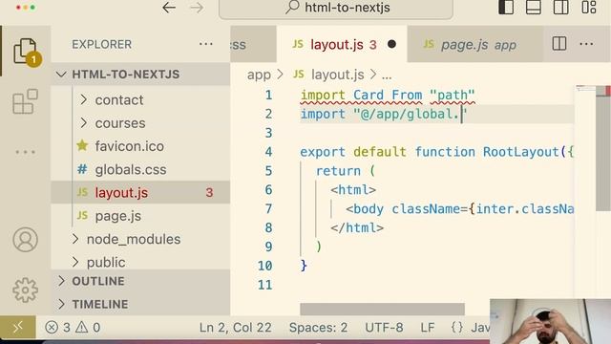Image resolution: width=611 pixels, height=344 pixels.
Task: Open the Explorer view in activity bar
Action: (26, 52)
